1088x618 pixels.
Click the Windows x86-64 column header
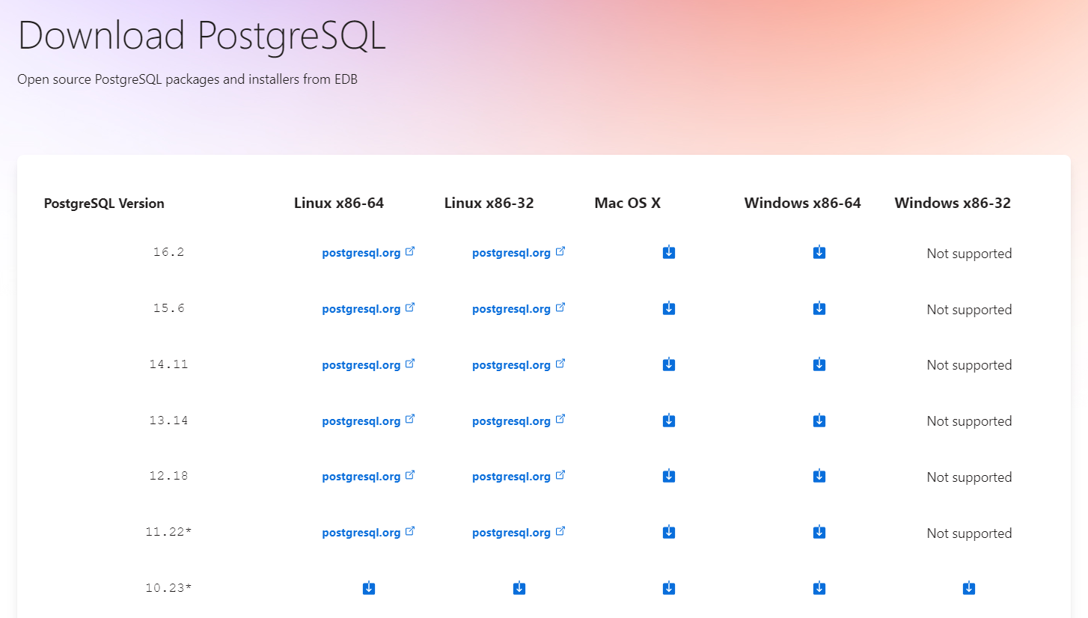click(x=802, y=203)
